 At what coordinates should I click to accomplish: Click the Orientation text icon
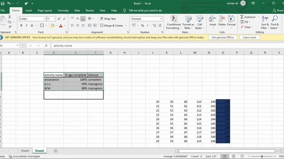(x=90, y=19)
